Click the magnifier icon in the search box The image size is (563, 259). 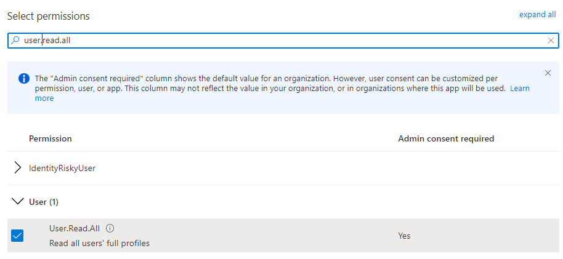[15, 41]
